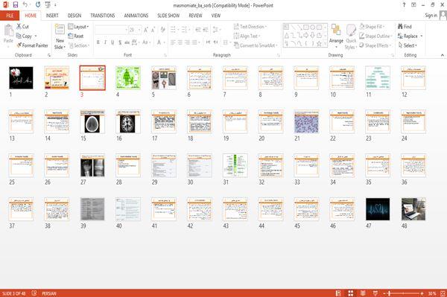Toggle Italic formatting button
The image size is (447, 297).
point(105,42)
